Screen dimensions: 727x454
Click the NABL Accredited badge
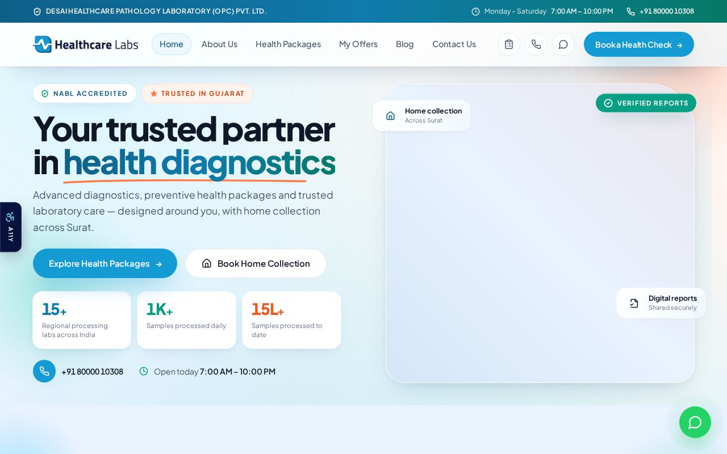tap(85, 94)
